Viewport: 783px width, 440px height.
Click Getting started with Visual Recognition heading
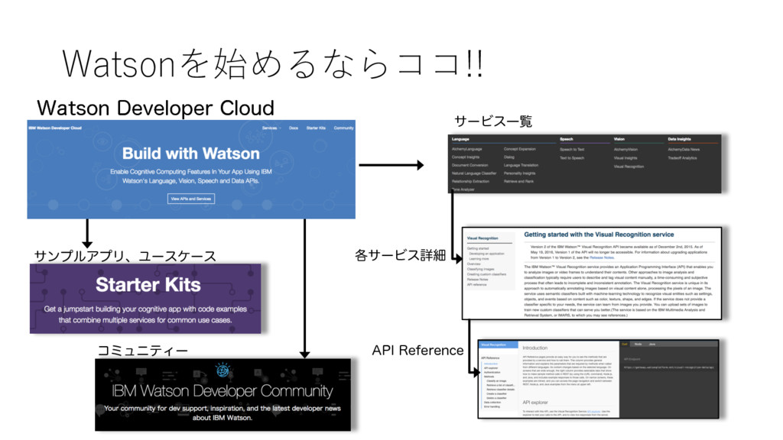pyautogui.click(x=599, y=235)
